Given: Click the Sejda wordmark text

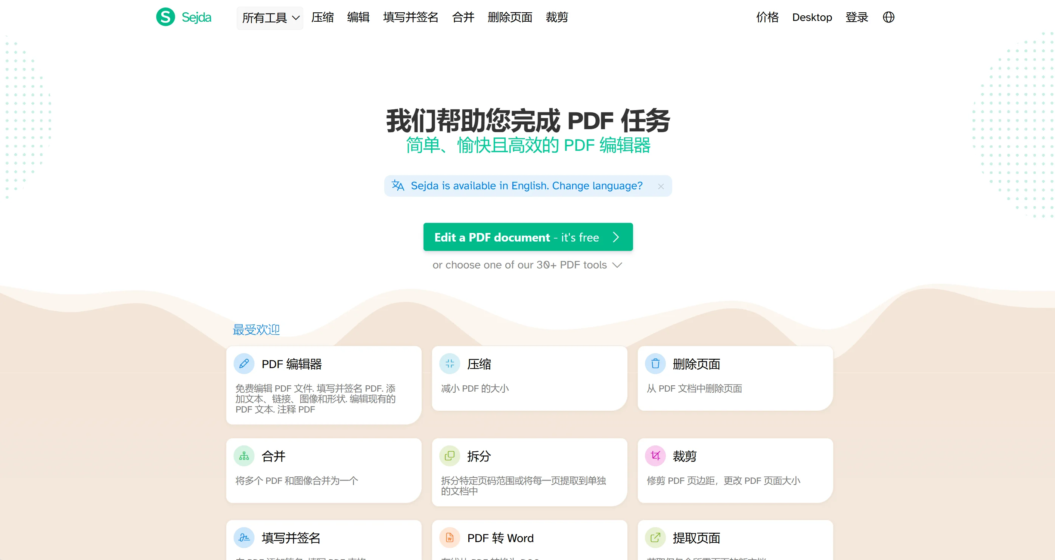Looking at the screenshot, I should (196, 17).
